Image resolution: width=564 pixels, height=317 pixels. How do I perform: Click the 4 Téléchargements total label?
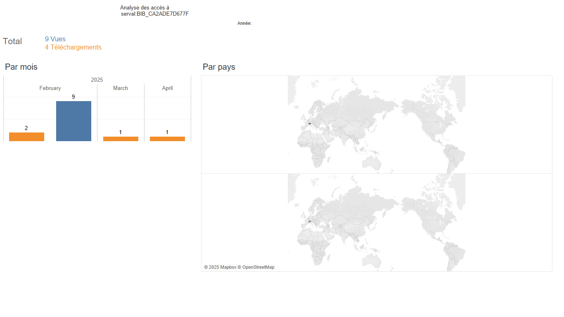coord(73,47)
